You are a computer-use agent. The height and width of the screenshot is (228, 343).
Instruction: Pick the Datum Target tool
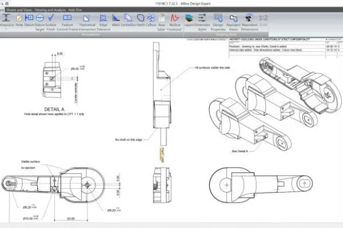click(x=40, y=22)
